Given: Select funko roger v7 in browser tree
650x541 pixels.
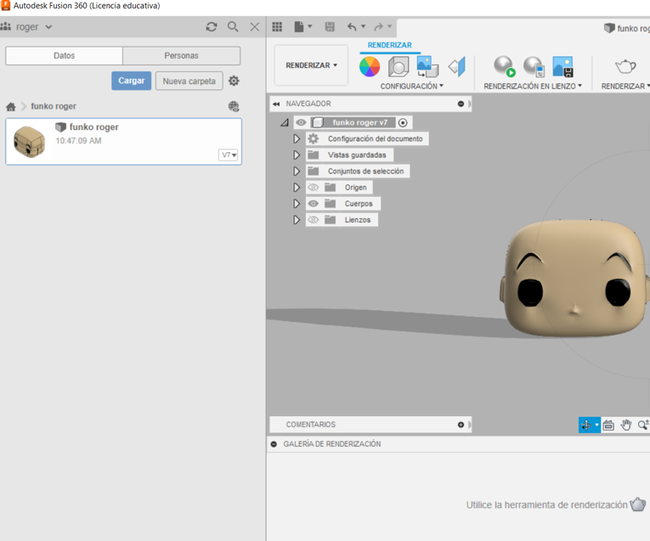Looking at the screenshot, I should pos(359,122).
